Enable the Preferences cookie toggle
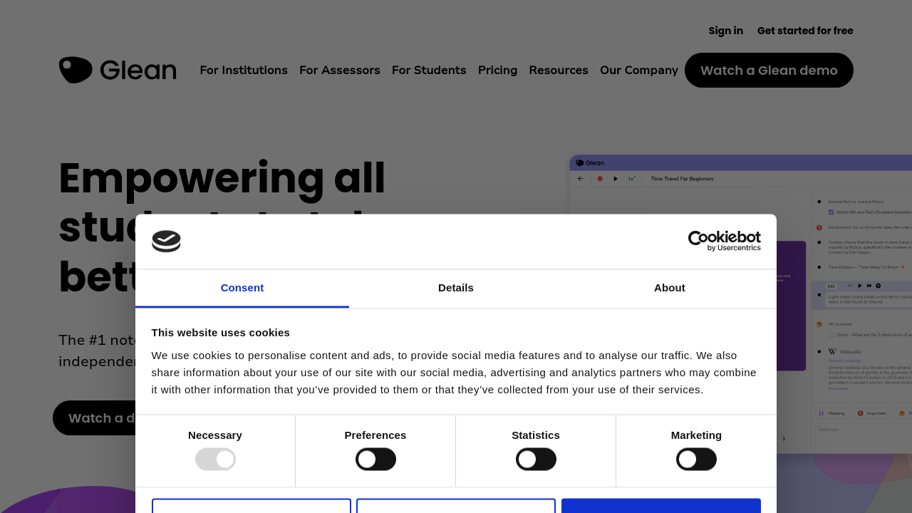Screen dimensions: 912x513 click(375, 460)
